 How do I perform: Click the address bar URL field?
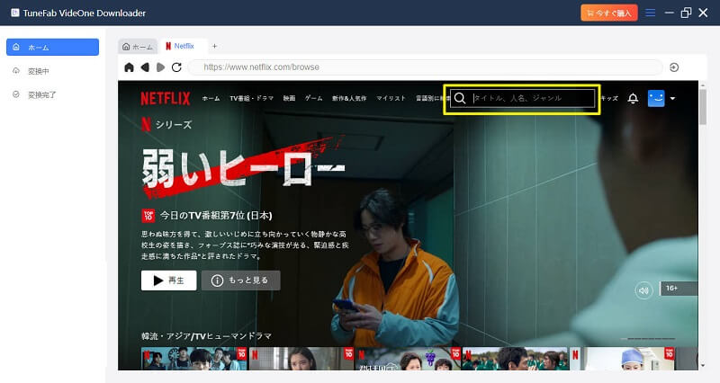pyautogui.click(x=426, y=67)
